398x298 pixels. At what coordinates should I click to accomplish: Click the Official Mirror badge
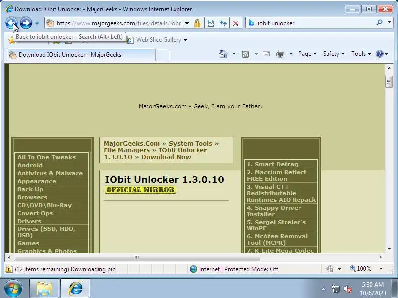(x=140, y=190)
